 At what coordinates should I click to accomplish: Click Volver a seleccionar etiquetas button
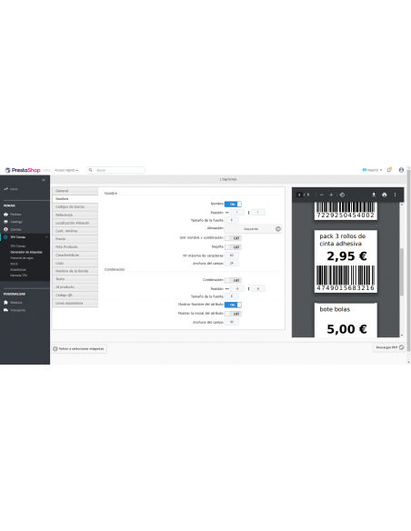[x=79, y=348]
